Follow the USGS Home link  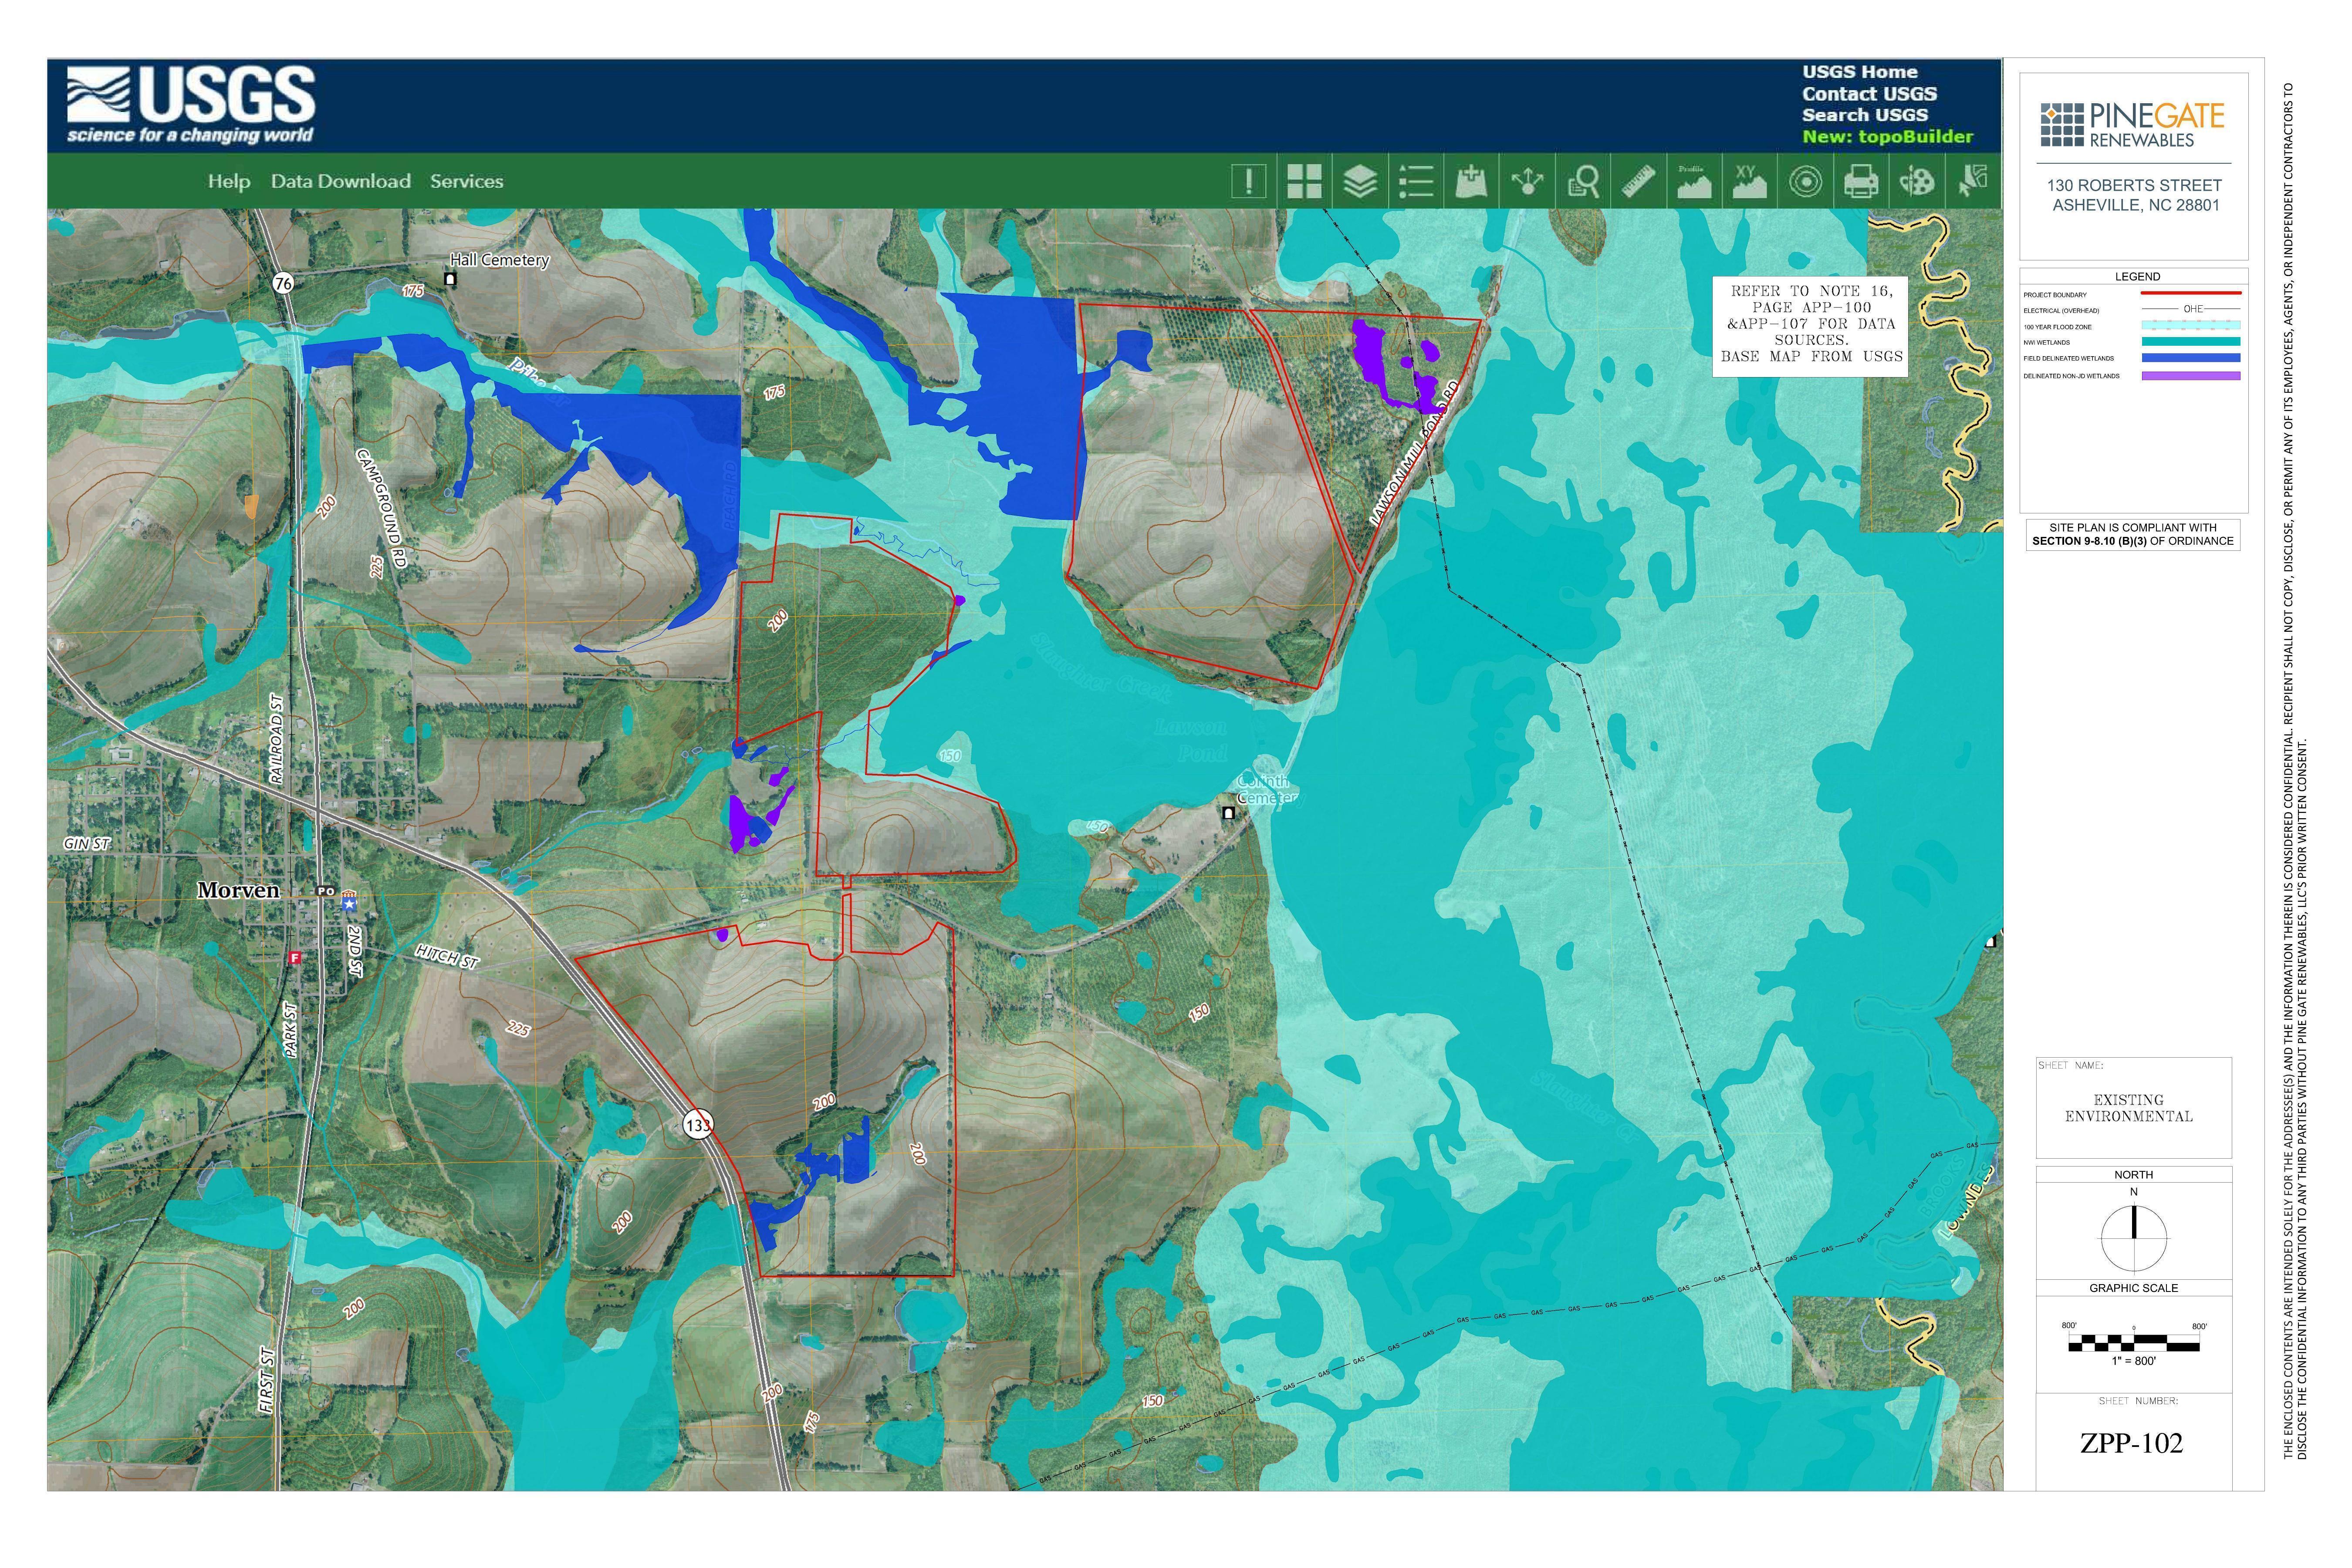(1860, 72)
